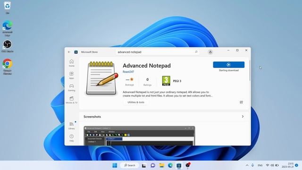Open the Chat icon on the taskbar
This screenshot has width=302, height=170.
click(x=153, y=165)
